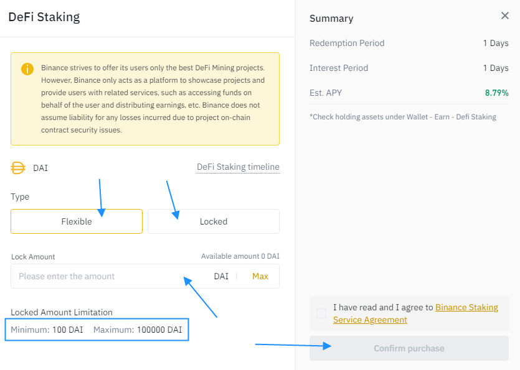Click the yellow info warning icon

(27, 68)
